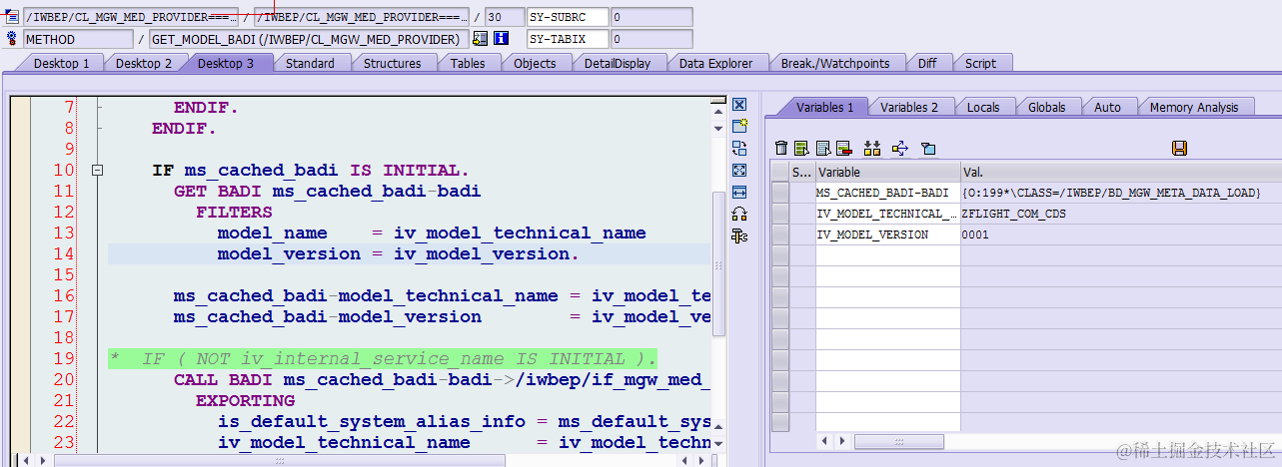Select the MS_CACHED_BADI-BADI variable cell
Image resolution: width=1282 pixels, height=467 pixels.
click(888, 193)
